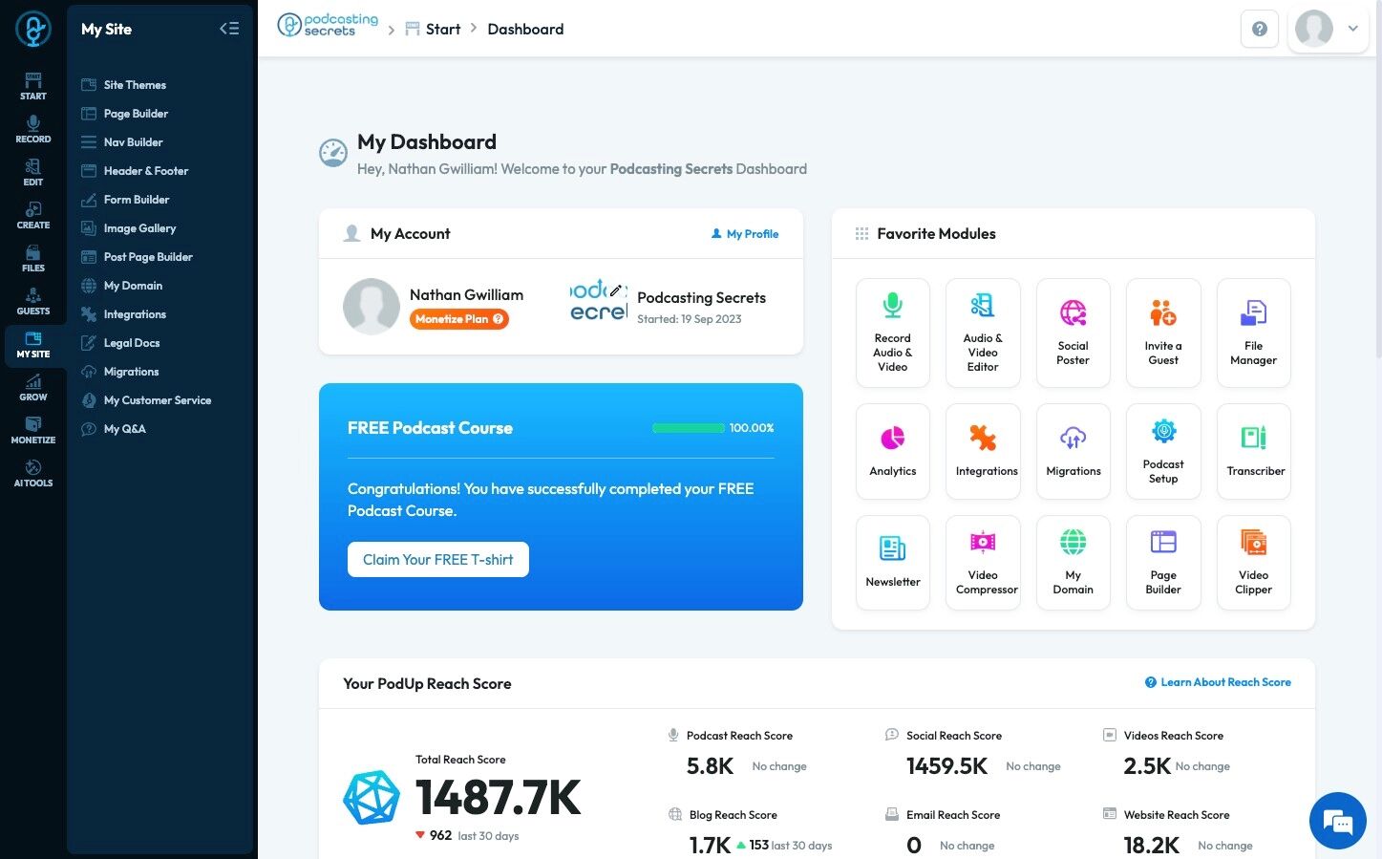Go to the Start section in left rail
Image resolution: width=1382 pixels, height=859 pixels.
click(33, 86)
